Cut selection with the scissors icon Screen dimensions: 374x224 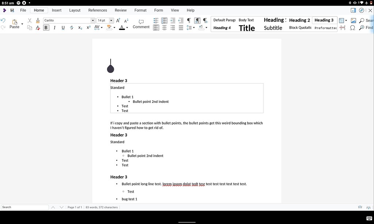point(30,20)
